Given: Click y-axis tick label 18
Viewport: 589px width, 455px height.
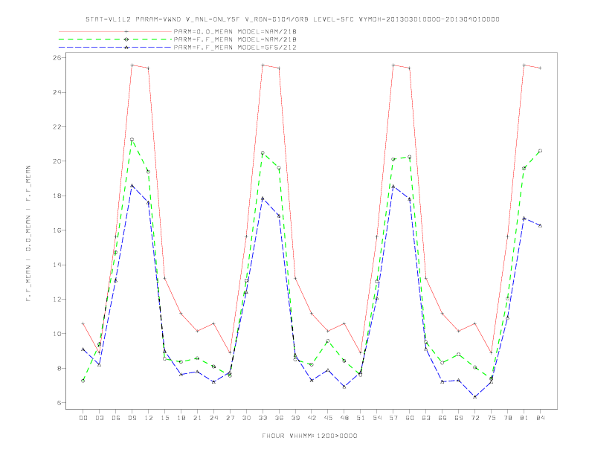Looking at the screenshot, I should pyautogui.click(x=57, y=196).
